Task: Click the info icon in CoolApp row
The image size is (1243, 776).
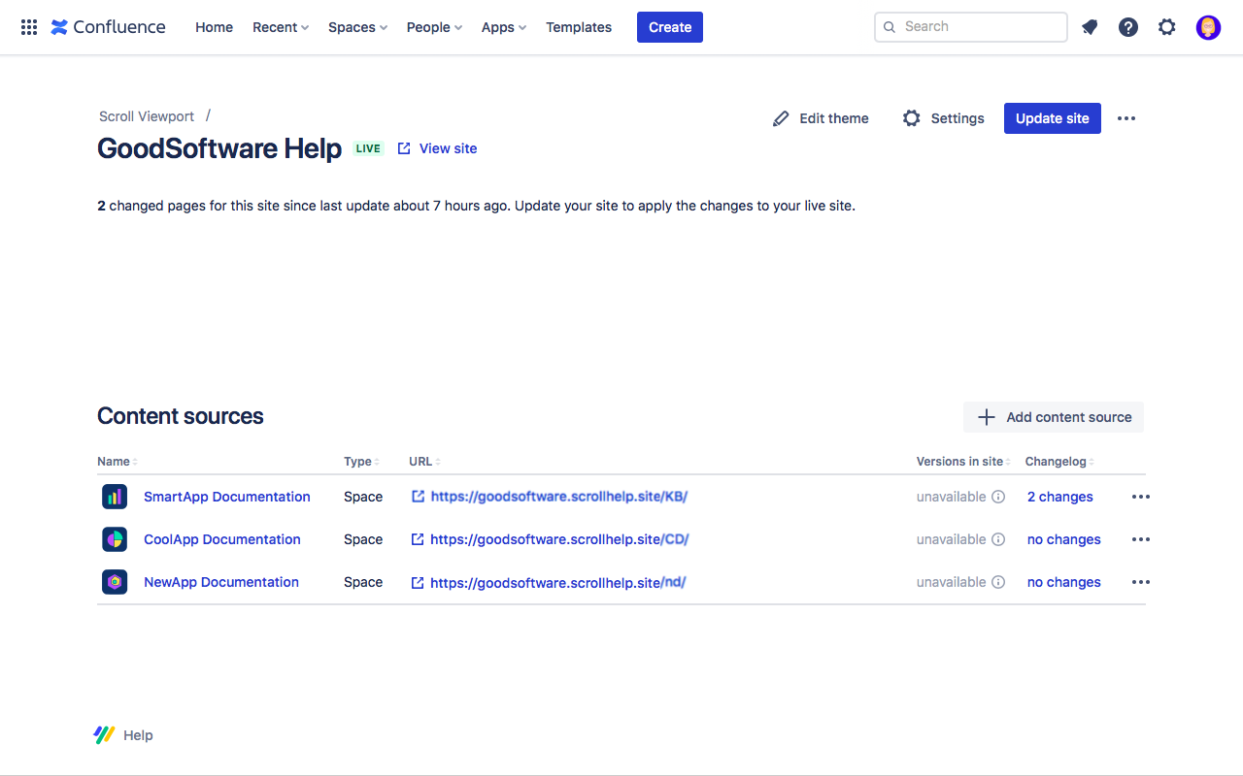Action: point(998,539)
